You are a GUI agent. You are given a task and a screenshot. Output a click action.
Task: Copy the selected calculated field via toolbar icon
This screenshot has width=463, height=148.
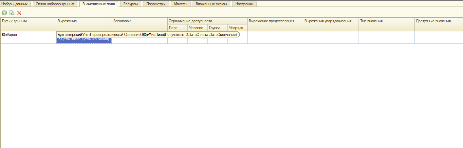point(12,13)
